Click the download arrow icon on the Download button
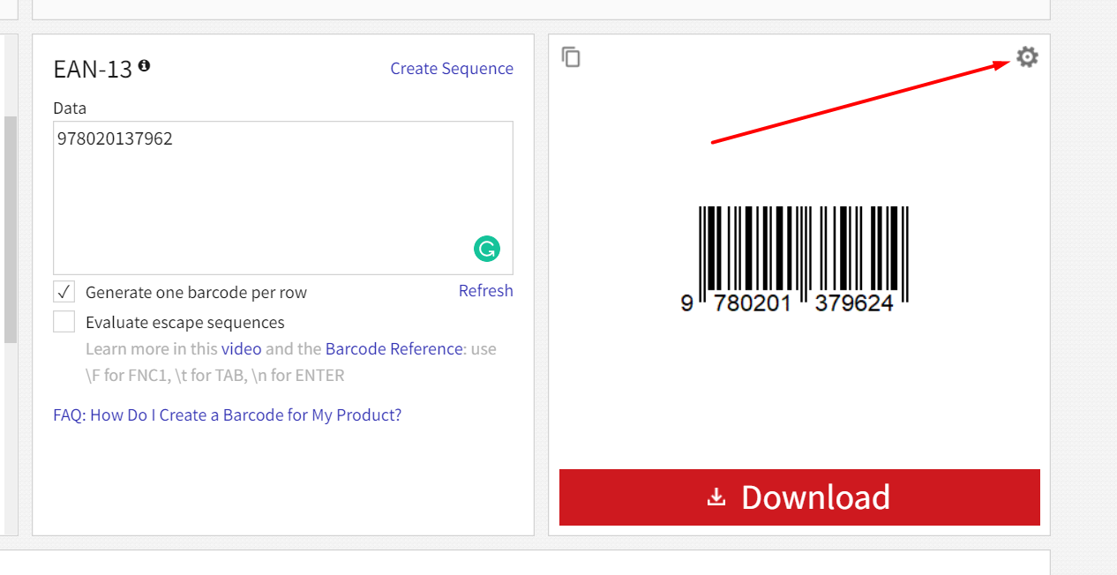 716,498
